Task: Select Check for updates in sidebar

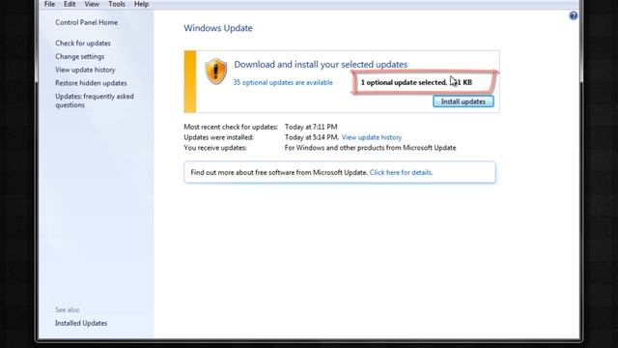Action: click(83, 43)
